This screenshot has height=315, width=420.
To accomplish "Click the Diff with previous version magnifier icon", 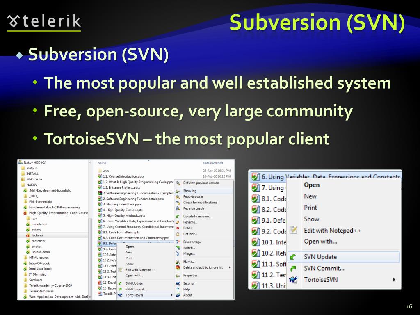I will coord(178,183).
